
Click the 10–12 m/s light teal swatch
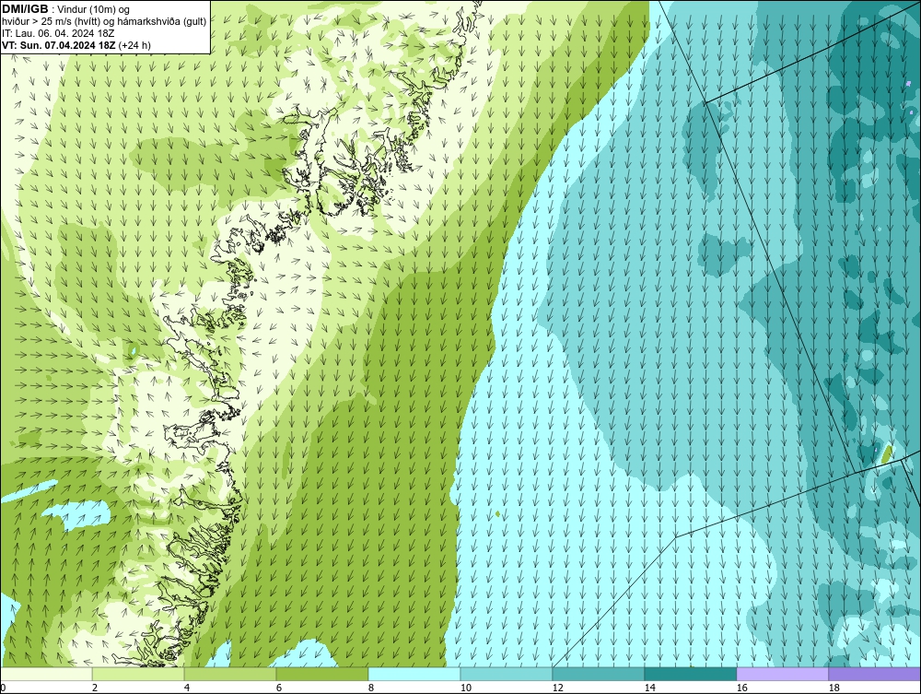point(507,674)
